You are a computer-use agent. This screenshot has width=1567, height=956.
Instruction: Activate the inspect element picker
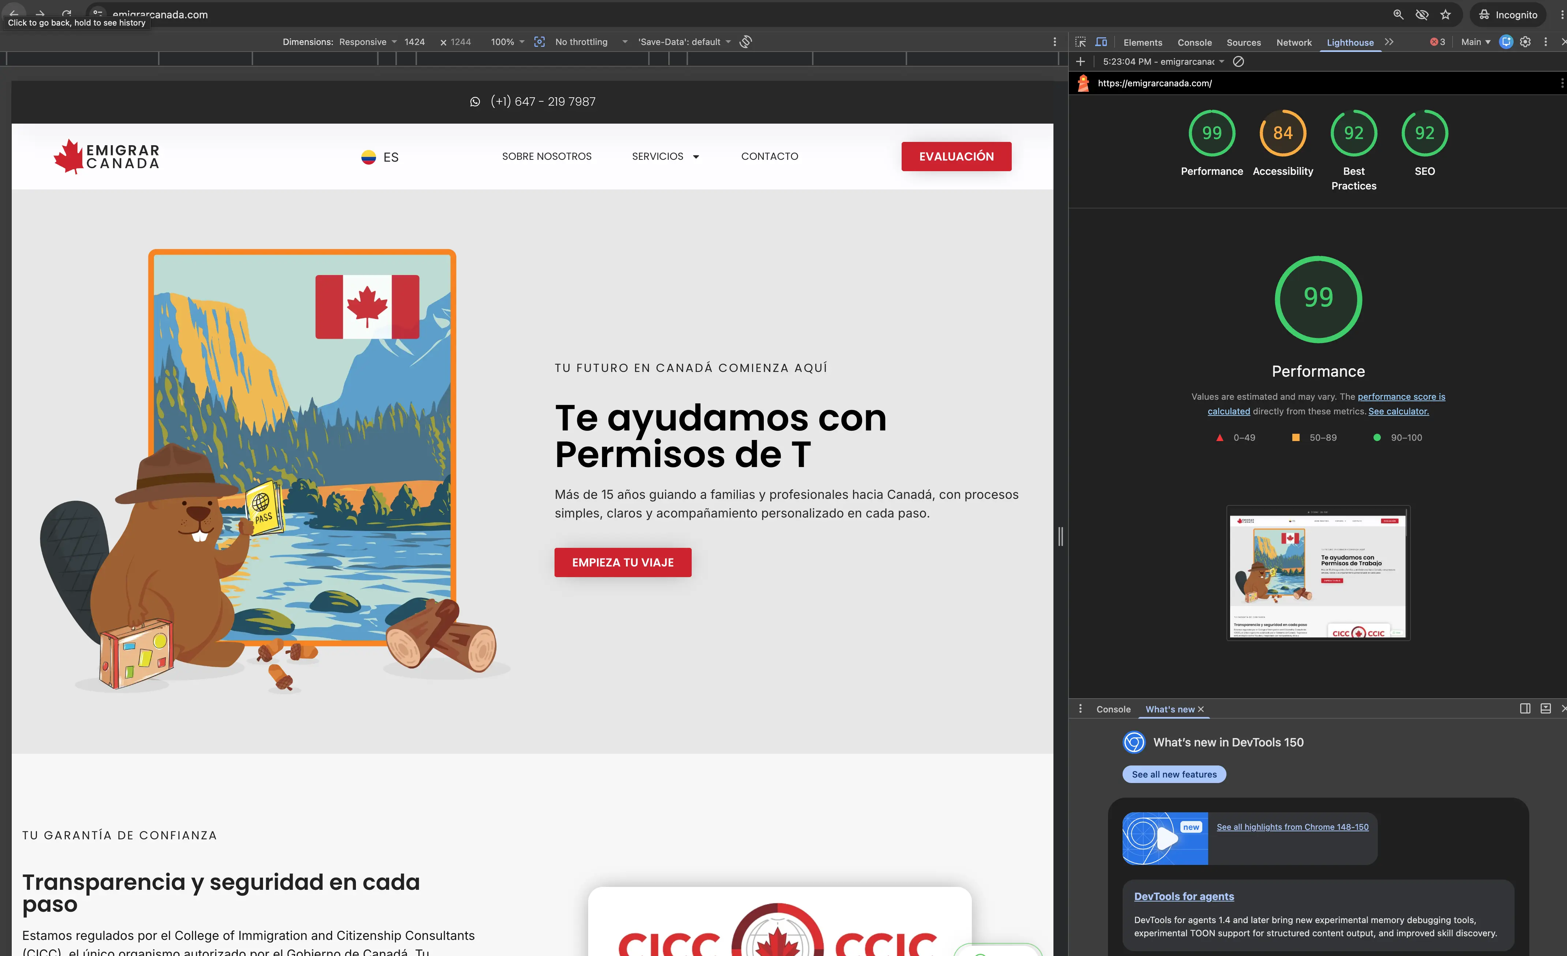(x=1080, y=42)
